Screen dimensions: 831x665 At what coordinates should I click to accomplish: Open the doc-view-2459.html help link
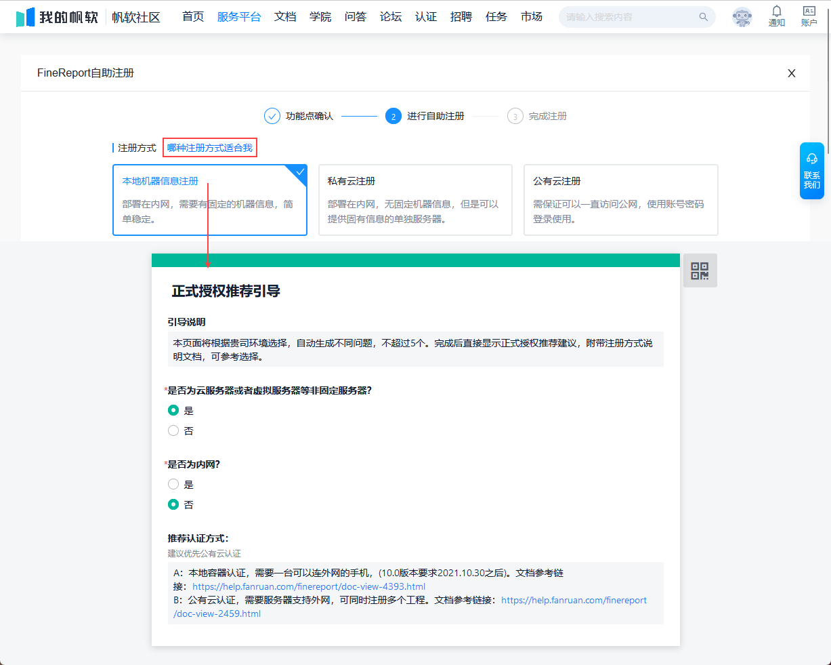(x=410, y=607)
